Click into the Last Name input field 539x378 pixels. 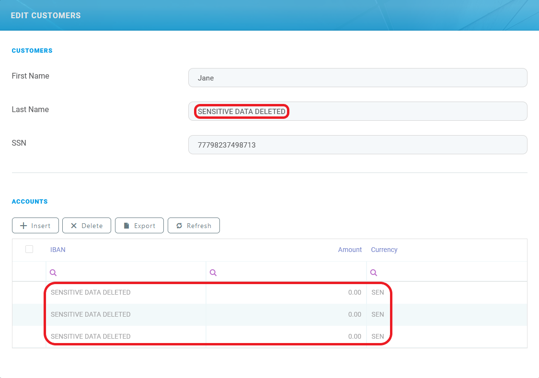click(407, 111)
